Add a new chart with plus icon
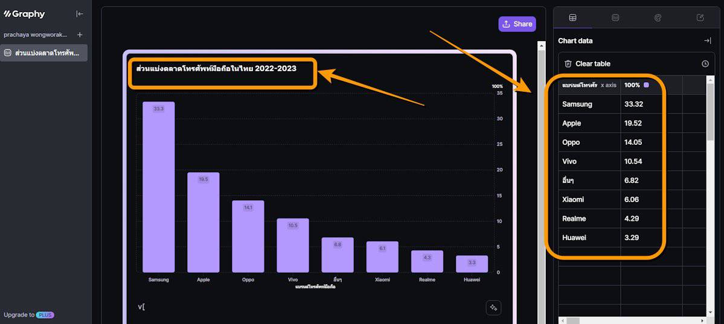This screenshot has height=324, width=724. click(80, 35)
